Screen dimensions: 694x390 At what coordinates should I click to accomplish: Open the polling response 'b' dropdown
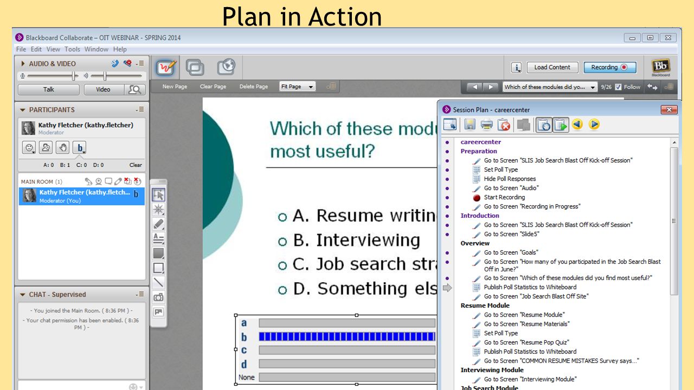coord(80,147)
